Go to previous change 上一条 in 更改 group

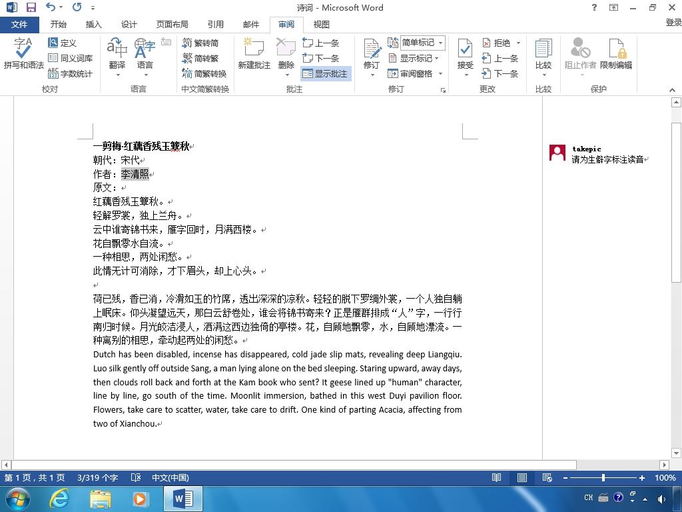click(x=500, y=58)
